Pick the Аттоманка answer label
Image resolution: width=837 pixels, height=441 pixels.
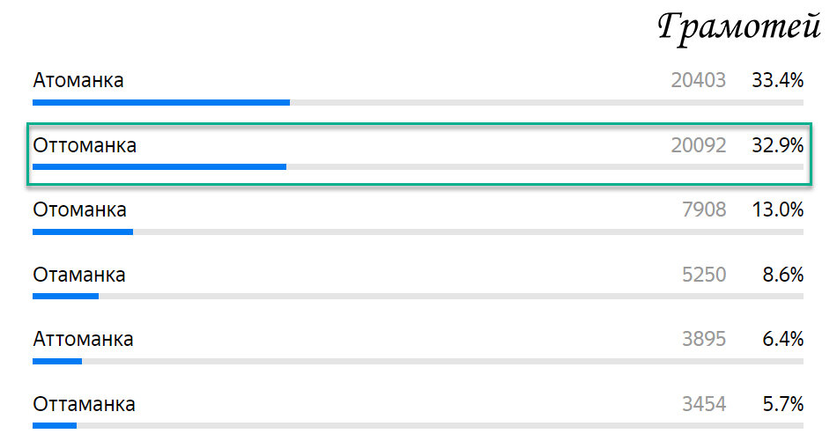[84, 339]
